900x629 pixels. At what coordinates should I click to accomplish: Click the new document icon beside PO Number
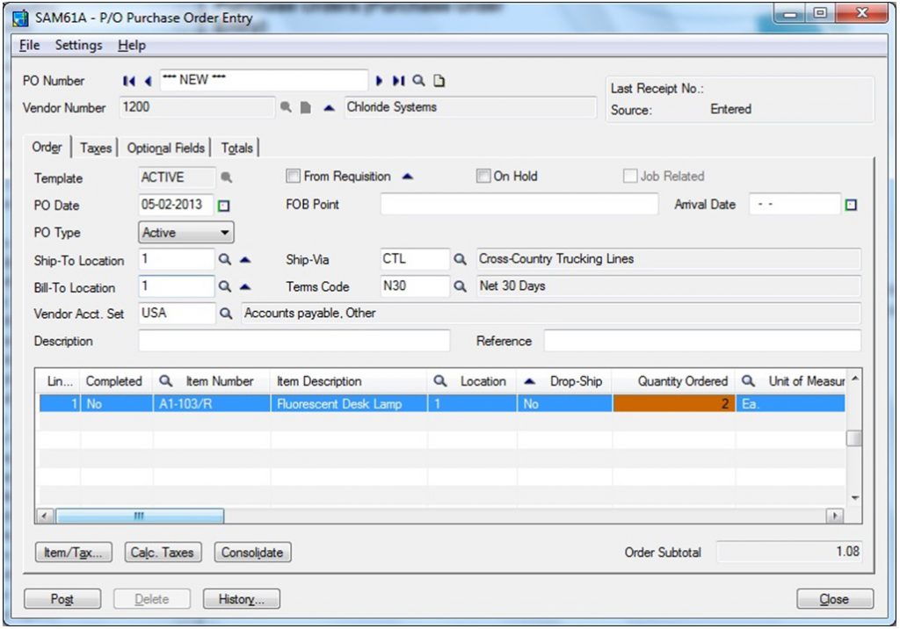click(x=439, y=80)
